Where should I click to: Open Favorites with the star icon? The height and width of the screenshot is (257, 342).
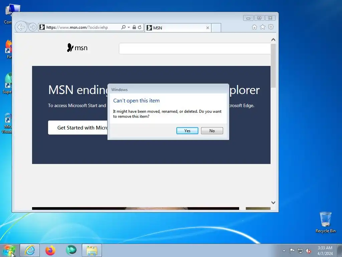263,27
